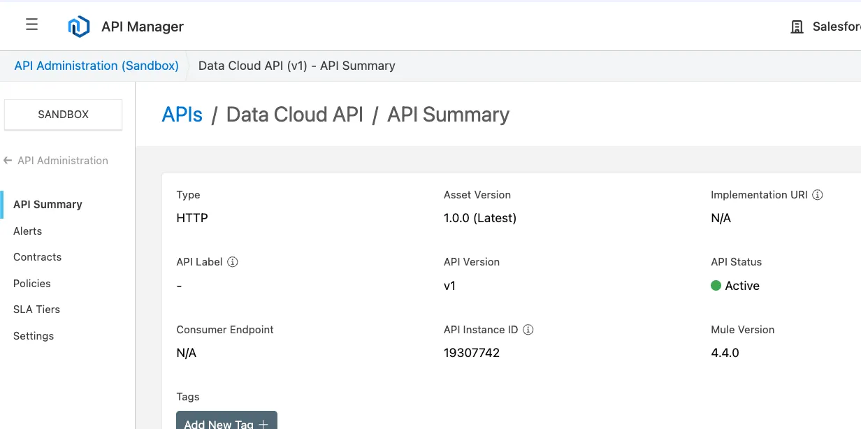Open Contracts in the sidebar
861x429 pixels.
point(38,257)
